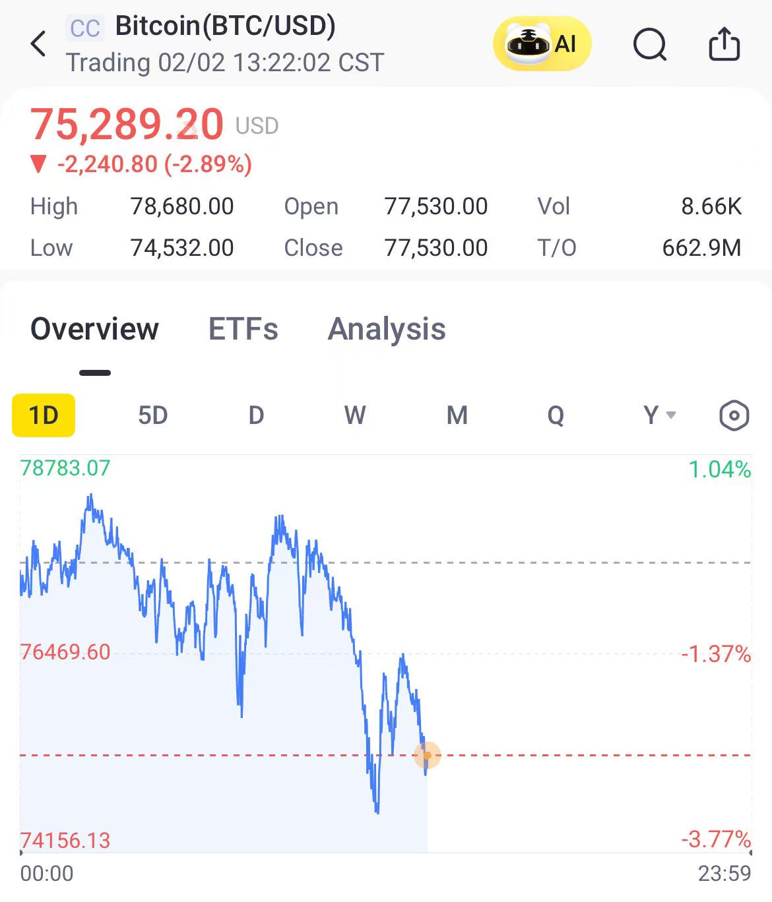
Task: Tap the Bitcoin(BTC/USD) title
Action: point(225,26)
